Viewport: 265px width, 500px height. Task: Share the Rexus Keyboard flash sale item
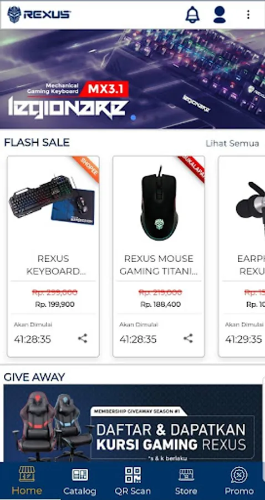coord(83,338)
